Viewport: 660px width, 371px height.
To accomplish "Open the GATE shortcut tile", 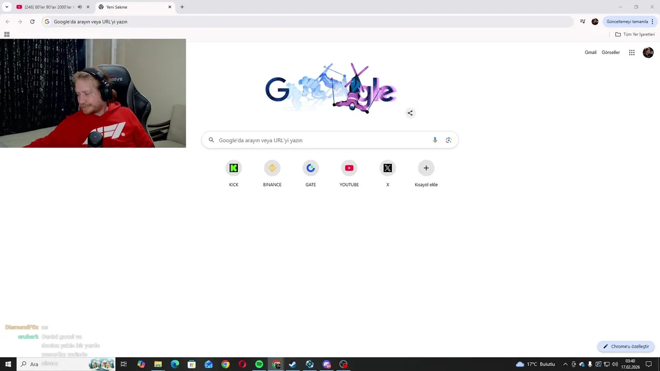I will pos(310,174).
